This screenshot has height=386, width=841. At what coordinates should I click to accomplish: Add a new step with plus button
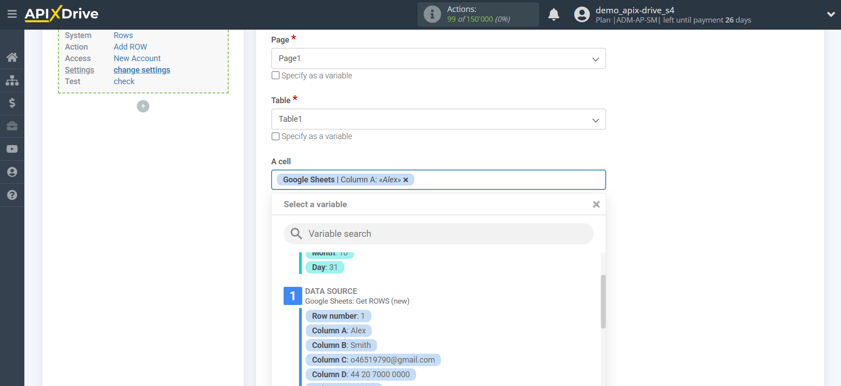pyautogui.click(x=143, y=106)
